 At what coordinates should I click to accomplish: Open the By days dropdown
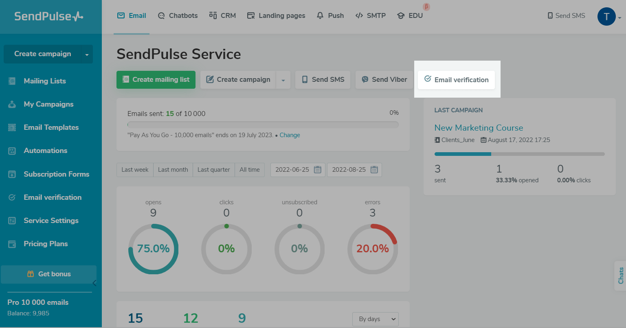pyautogui.click(x=375, y=319)
